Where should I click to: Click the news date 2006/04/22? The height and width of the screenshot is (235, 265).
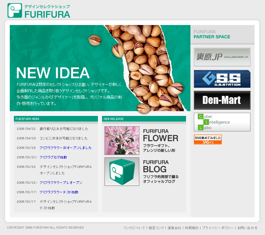[26, 129]
